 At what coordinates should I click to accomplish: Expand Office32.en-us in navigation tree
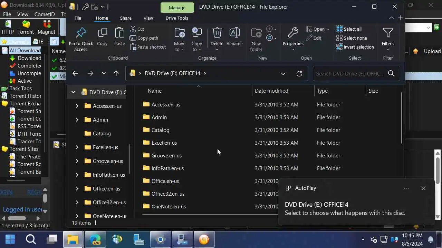point(77,202)
